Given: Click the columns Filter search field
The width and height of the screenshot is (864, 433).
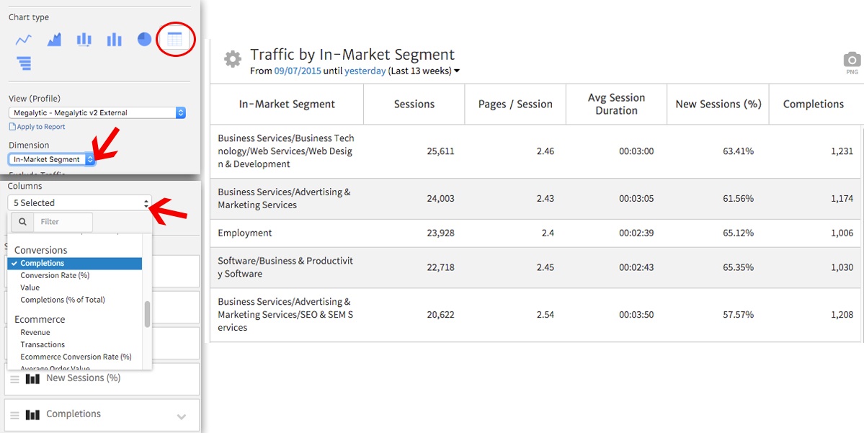Looking at the screenshot, I should pos(63,222).
